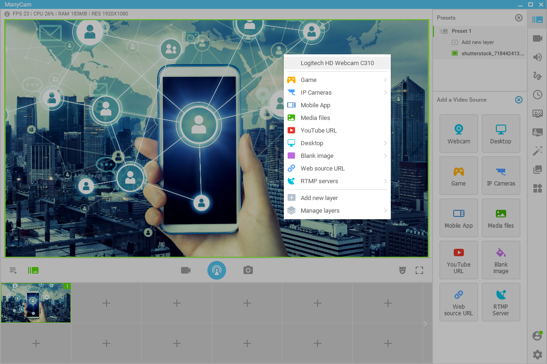Viewport: 547px width, 364px height.
Task: Open the account profile icon in sidebar
Action: [537, 336]
